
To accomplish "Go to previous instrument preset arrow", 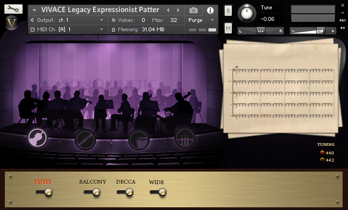I will 168,10.
